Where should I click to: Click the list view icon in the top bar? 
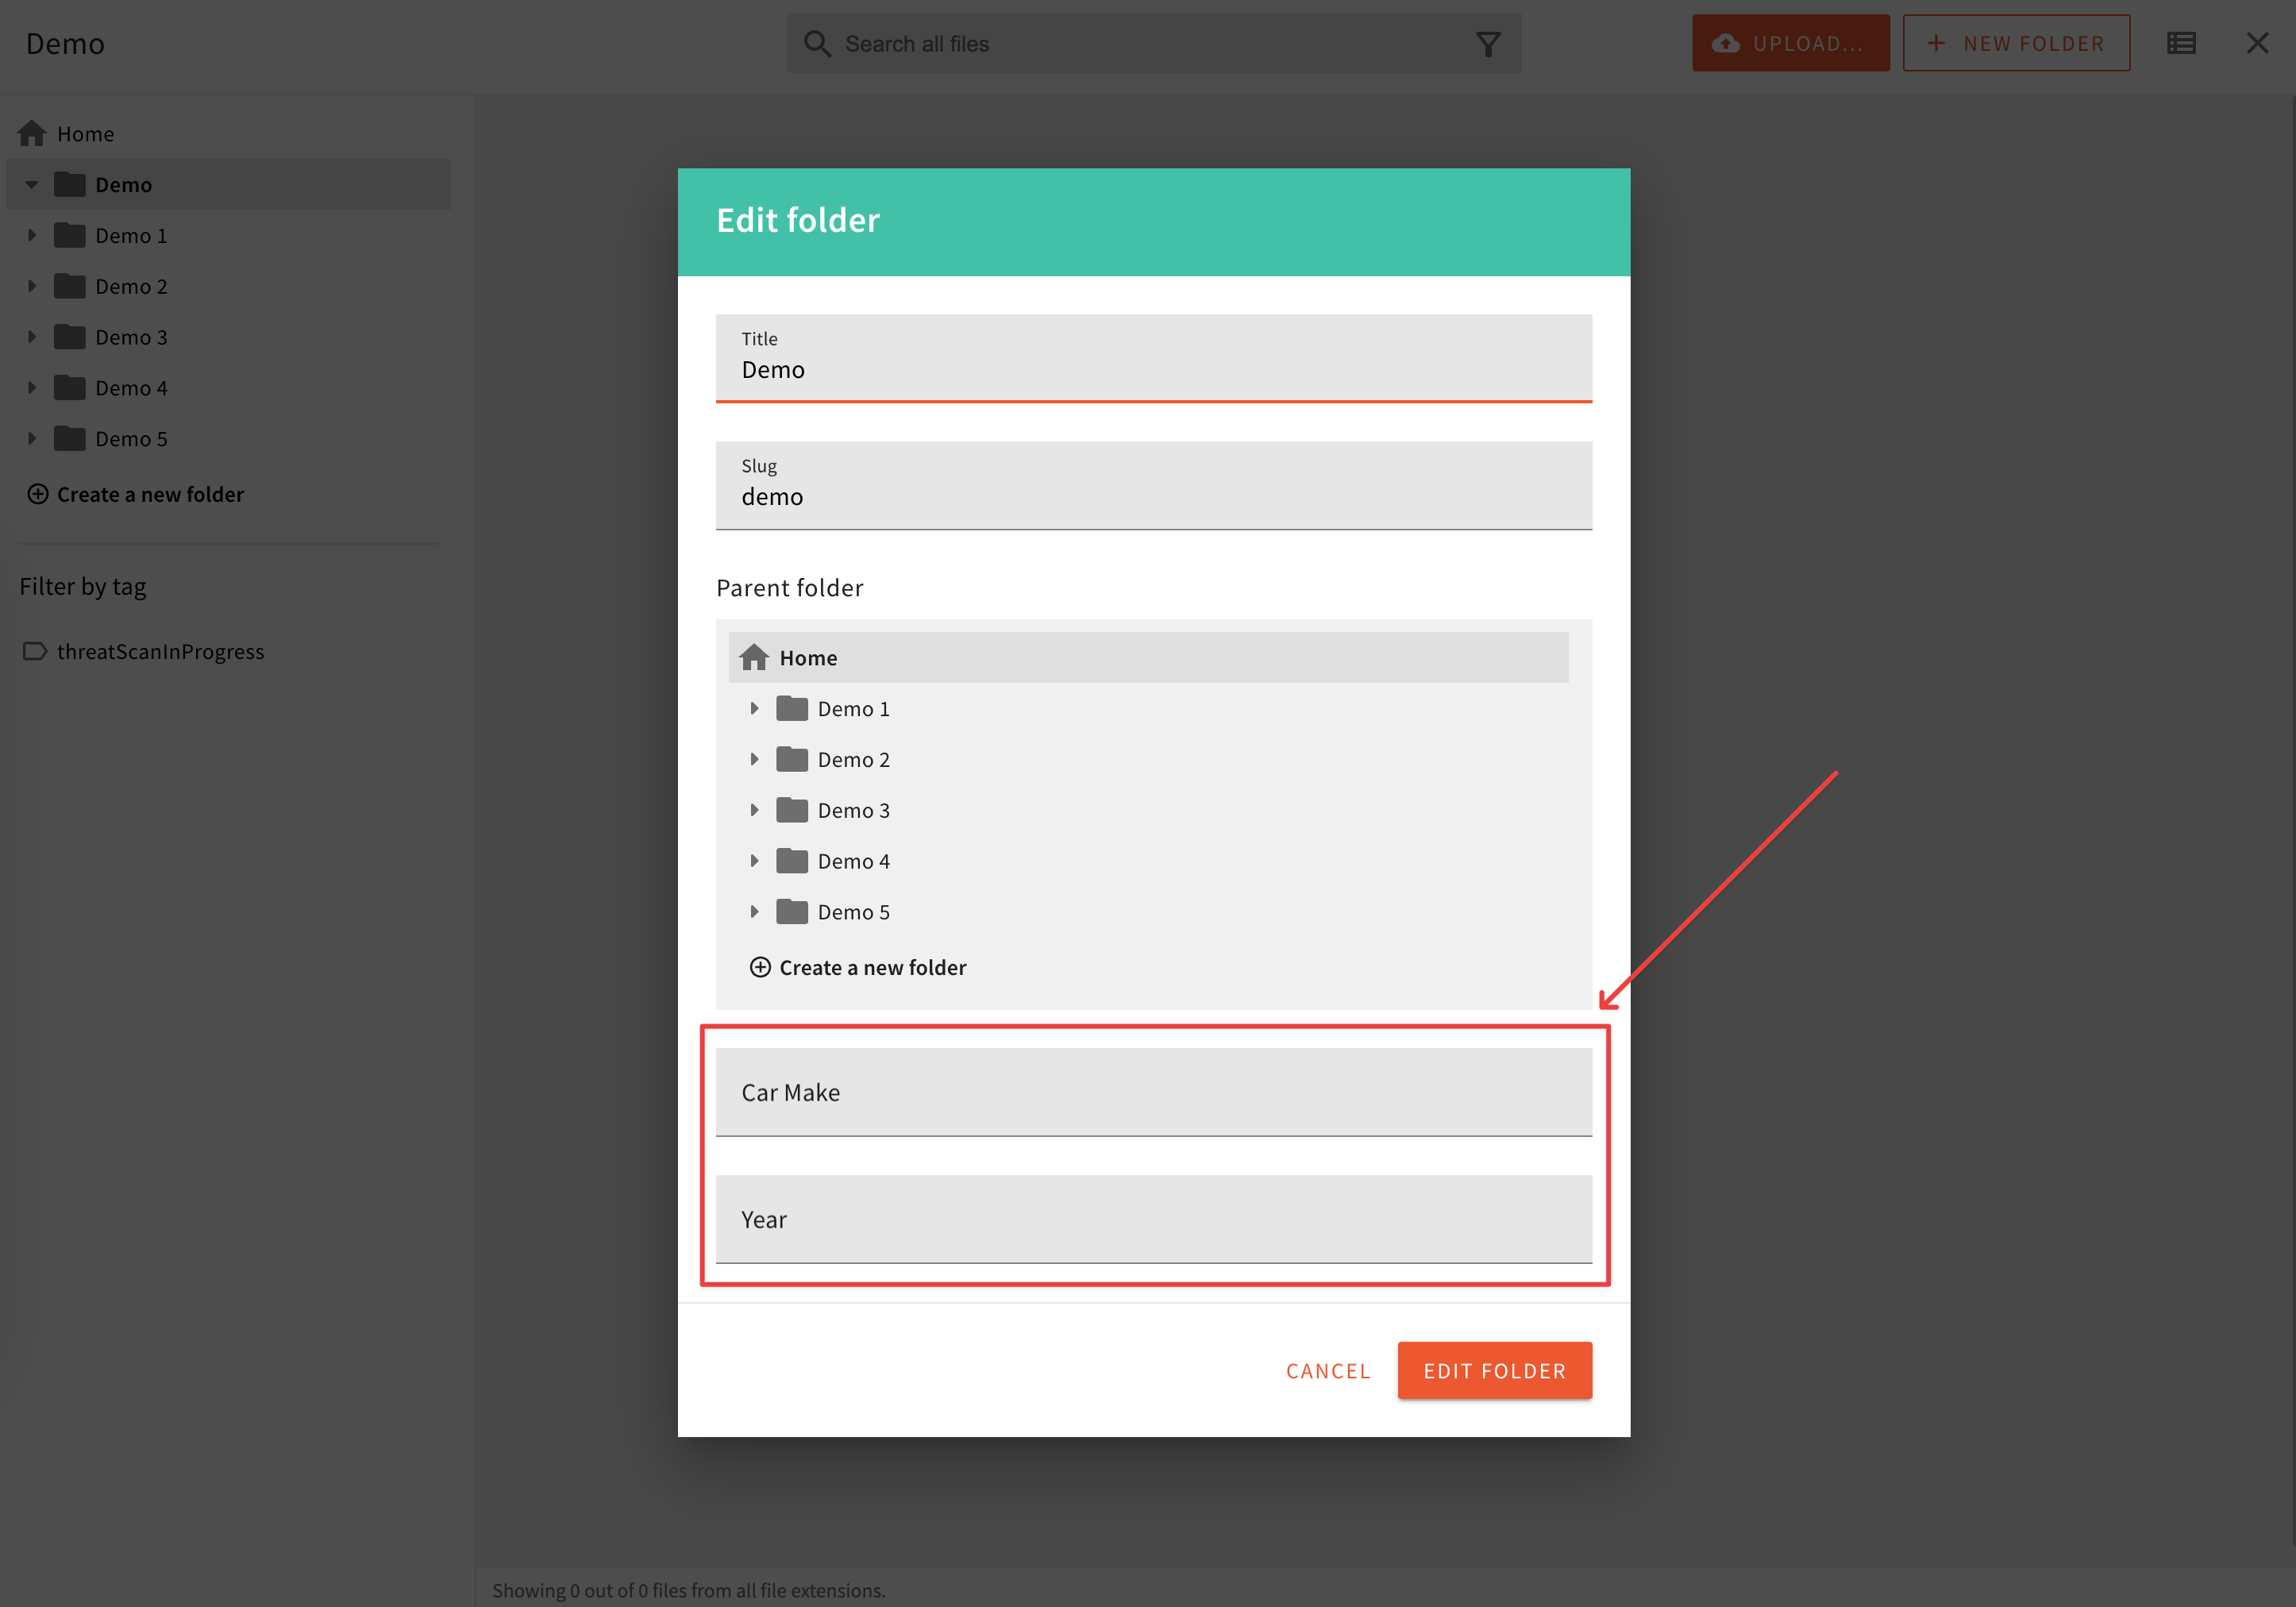[x=2182, y=42]
